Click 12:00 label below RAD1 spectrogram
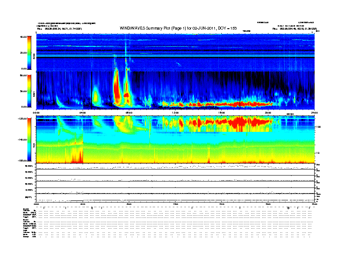 (x=175, y=113)
